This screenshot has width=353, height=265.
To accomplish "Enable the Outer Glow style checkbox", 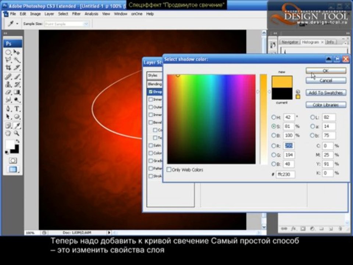I will [x=151, y=107].
